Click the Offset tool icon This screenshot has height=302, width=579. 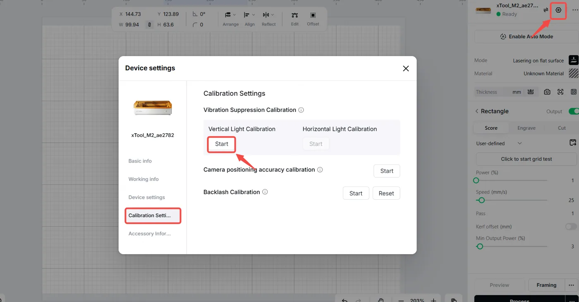coord(313,15)
